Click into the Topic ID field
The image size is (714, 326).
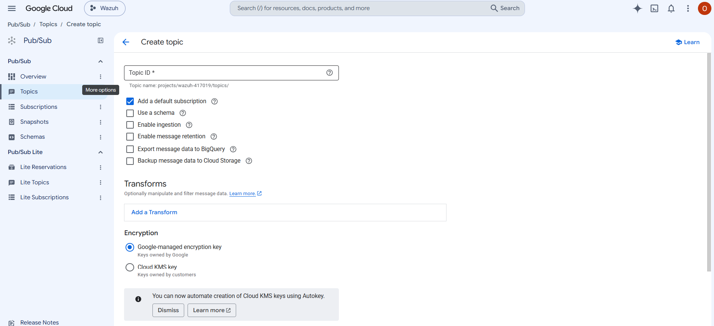pos(231,73)
